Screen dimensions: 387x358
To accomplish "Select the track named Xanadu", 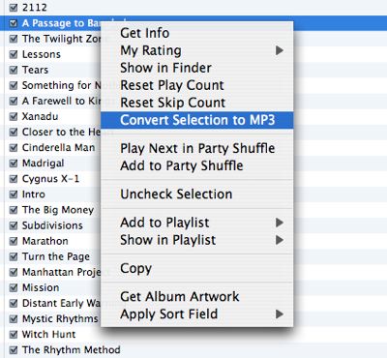I will 41,116.
